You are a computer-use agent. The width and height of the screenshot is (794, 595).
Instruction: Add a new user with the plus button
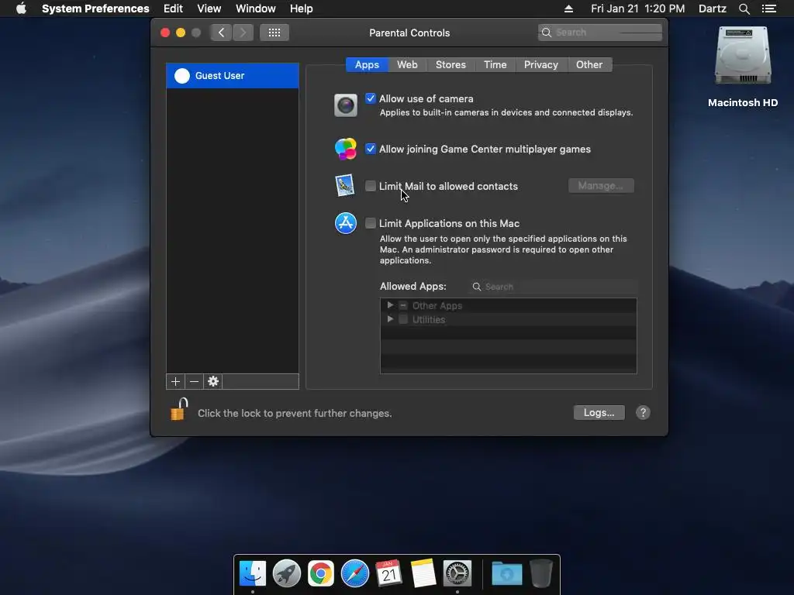tap(175, 381)
